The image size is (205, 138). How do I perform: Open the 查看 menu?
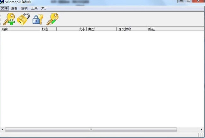pos(14,8)
